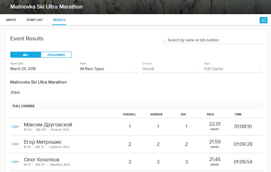Open Максим Друговской's athlete entry
Screen dimensions: 271x172
click(48, 125)
